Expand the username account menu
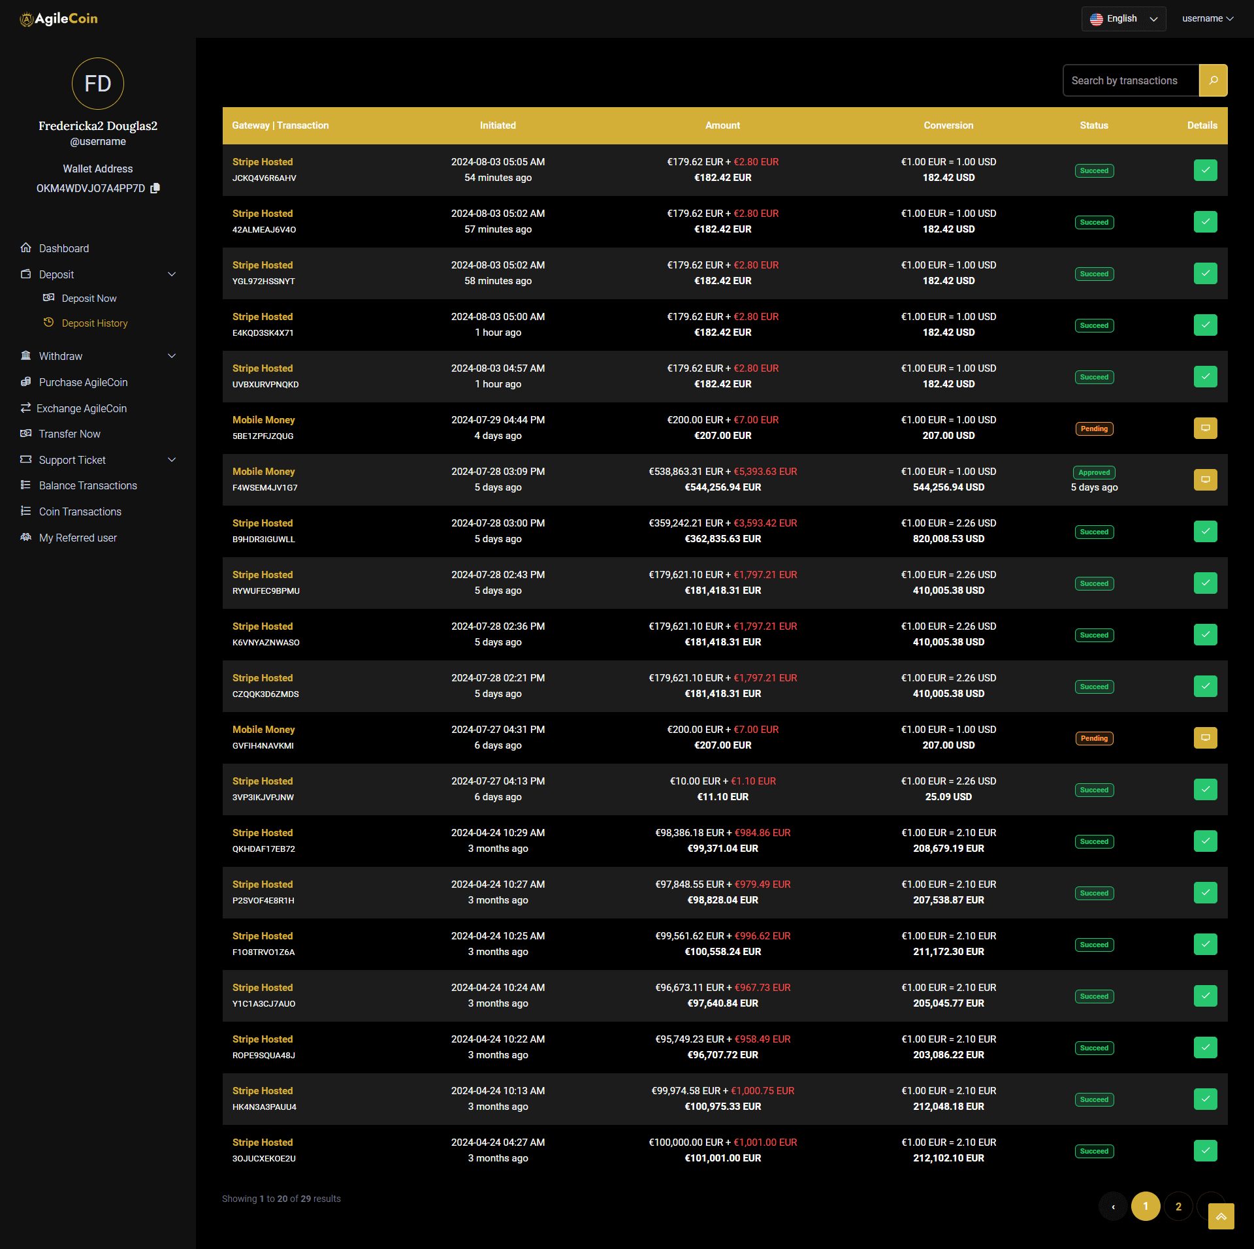 pos(1207,19)
